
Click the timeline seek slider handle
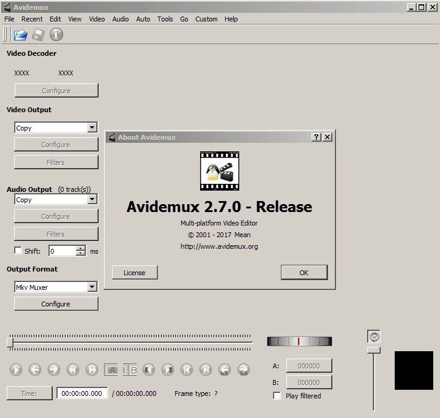[x=10, y=343]
